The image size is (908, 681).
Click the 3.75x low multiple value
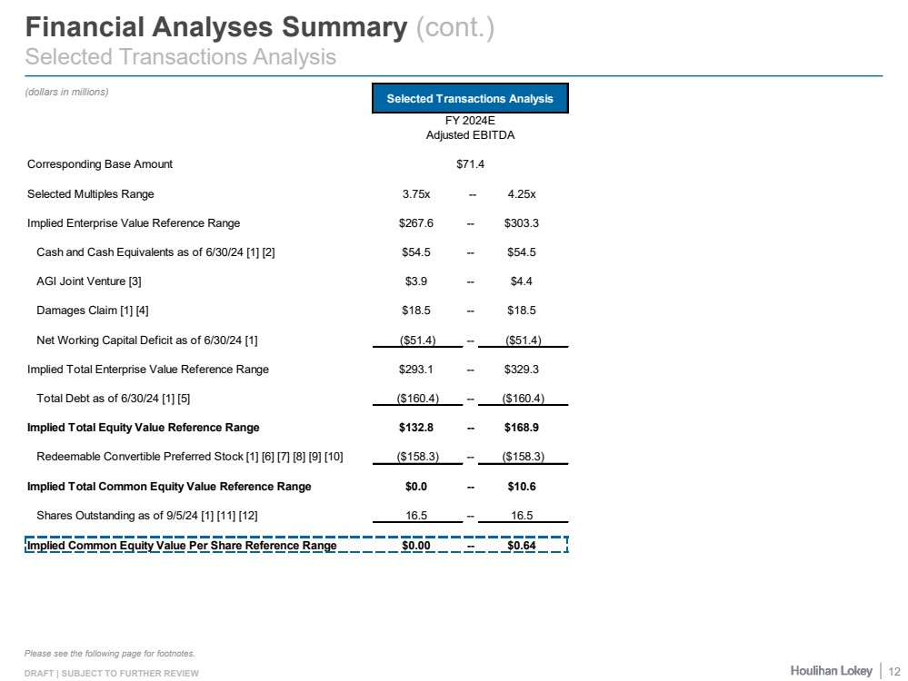tap(416, 193)
